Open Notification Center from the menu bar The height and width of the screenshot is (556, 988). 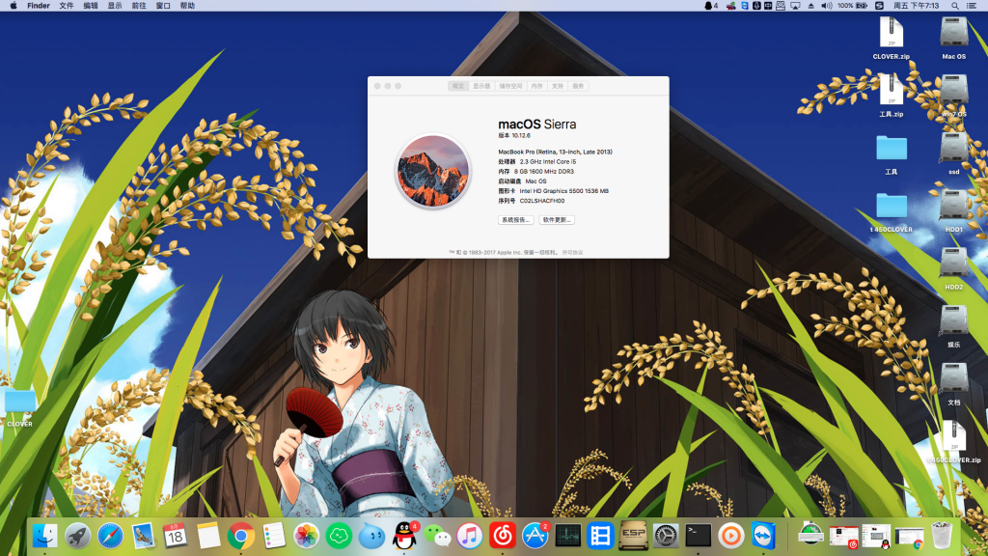coord(972,6)
